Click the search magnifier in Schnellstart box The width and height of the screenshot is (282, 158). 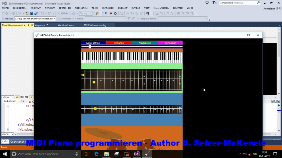tap(258, 3)
